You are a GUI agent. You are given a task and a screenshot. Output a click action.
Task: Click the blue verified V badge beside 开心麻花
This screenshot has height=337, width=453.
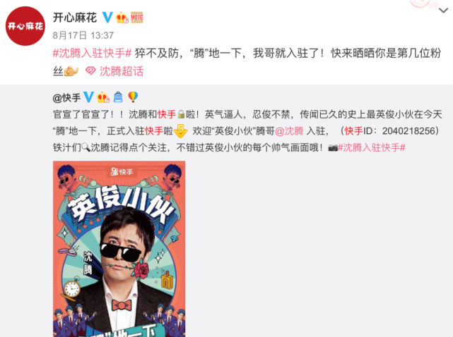(x=107, y=18)
